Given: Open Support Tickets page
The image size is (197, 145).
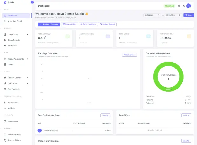Looking at the screenshot, I should coord(14,140).
